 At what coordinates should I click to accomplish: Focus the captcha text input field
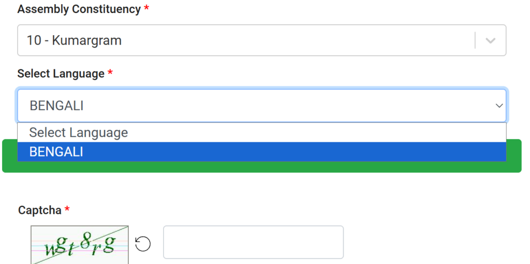(253, 242)
